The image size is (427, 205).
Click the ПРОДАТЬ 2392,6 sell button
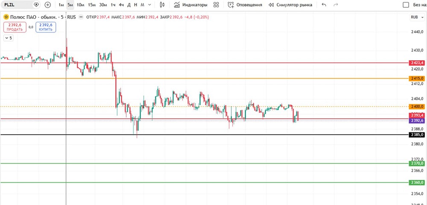coord(15,27)
